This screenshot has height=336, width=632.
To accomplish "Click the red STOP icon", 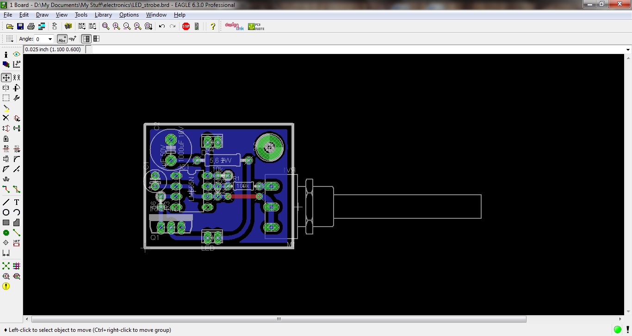I will coord(186,26).
